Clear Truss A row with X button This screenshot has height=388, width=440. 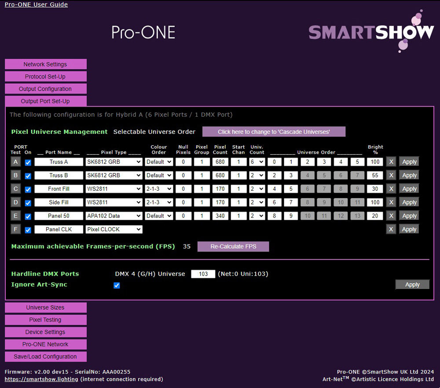(x=391, y=162)
